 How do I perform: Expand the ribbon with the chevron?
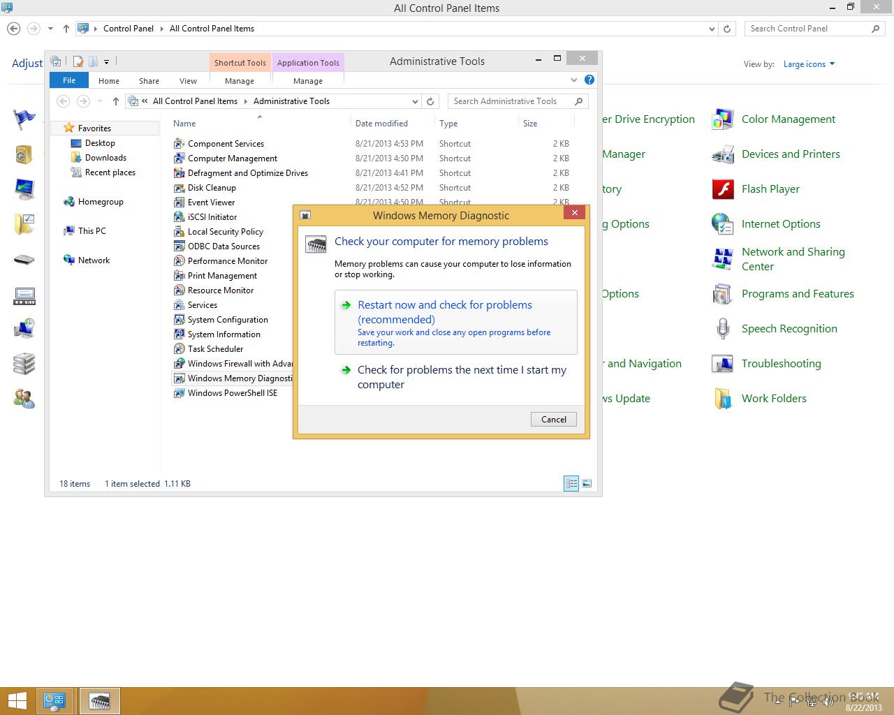574,80
